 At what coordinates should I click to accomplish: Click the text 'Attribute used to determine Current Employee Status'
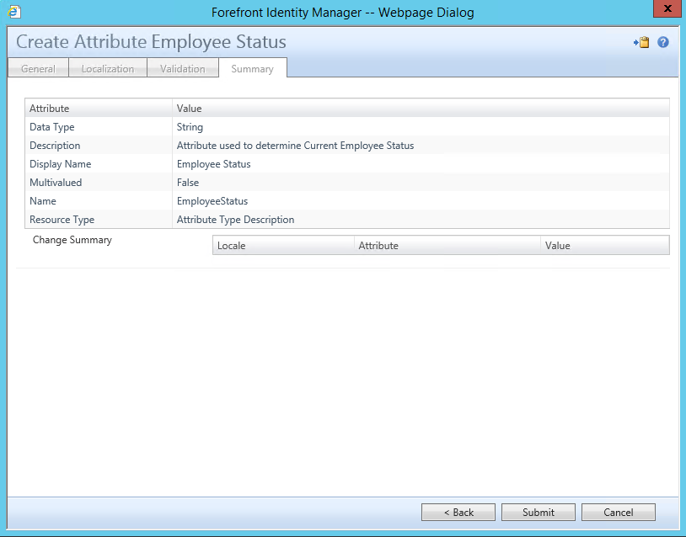coord(295,146)
